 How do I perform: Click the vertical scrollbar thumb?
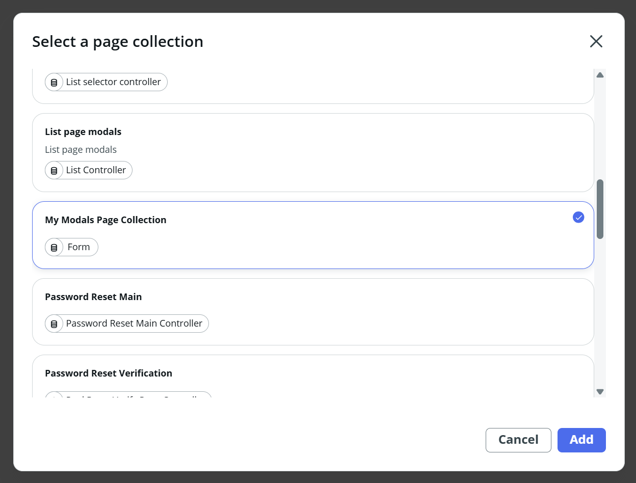click(600, 209)
